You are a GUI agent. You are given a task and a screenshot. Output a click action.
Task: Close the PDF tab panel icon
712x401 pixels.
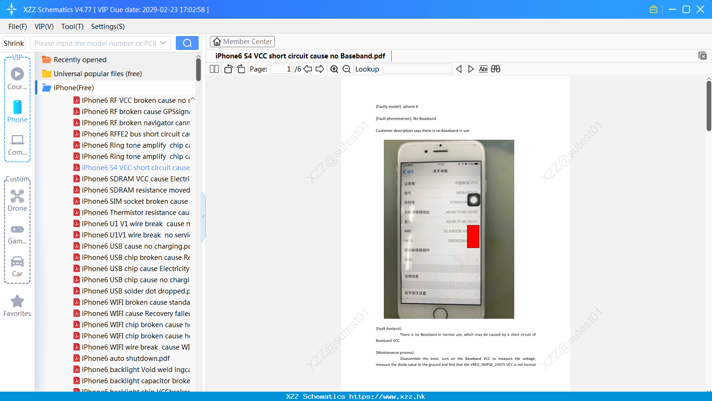(x=702, y=56)
